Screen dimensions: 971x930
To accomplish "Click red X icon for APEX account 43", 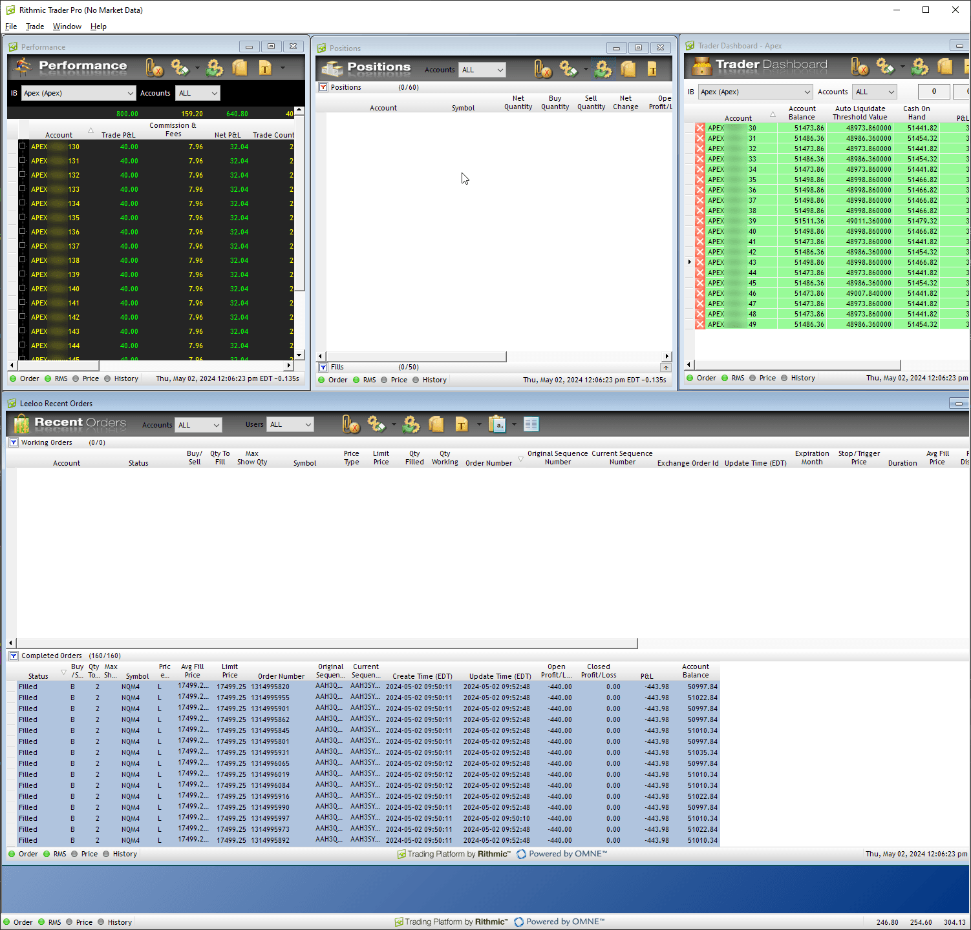I will click(700, 262).
